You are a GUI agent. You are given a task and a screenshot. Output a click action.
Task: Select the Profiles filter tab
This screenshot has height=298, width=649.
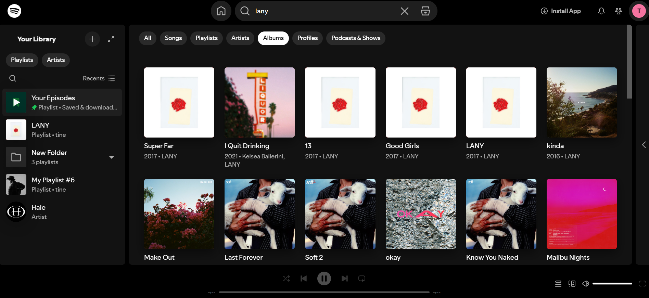click(307, 38)
